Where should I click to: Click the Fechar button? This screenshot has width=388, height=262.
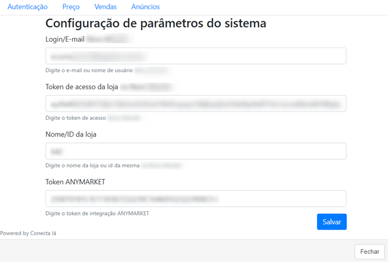[x=369, y=252]
